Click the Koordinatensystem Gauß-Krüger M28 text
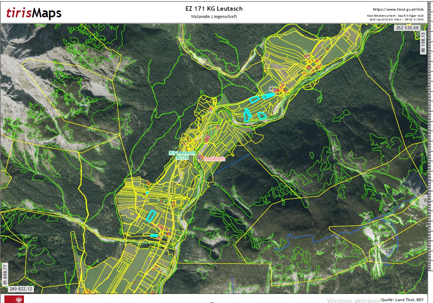The height and width of the screenshot is (303, 433). 395,15
